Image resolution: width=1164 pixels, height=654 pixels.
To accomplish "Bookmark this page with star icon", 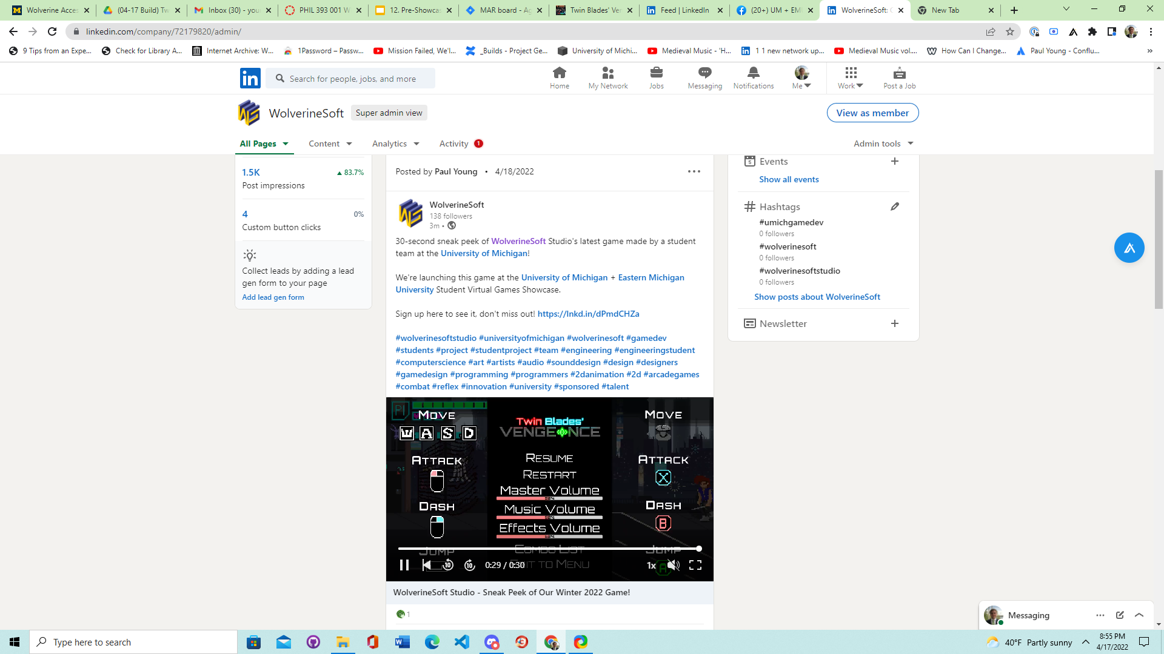I will point(1009,31).
